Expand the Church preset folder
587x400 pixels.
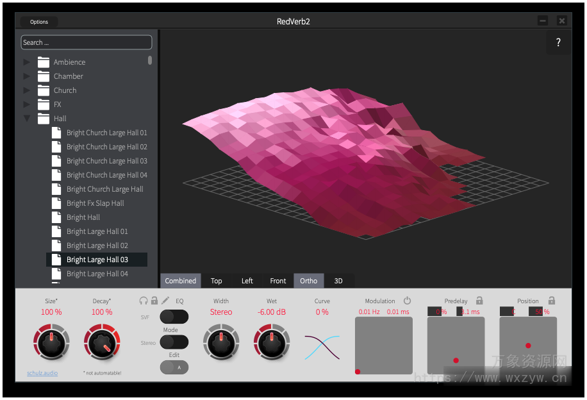pyautogui.click(x=26, y=90)
